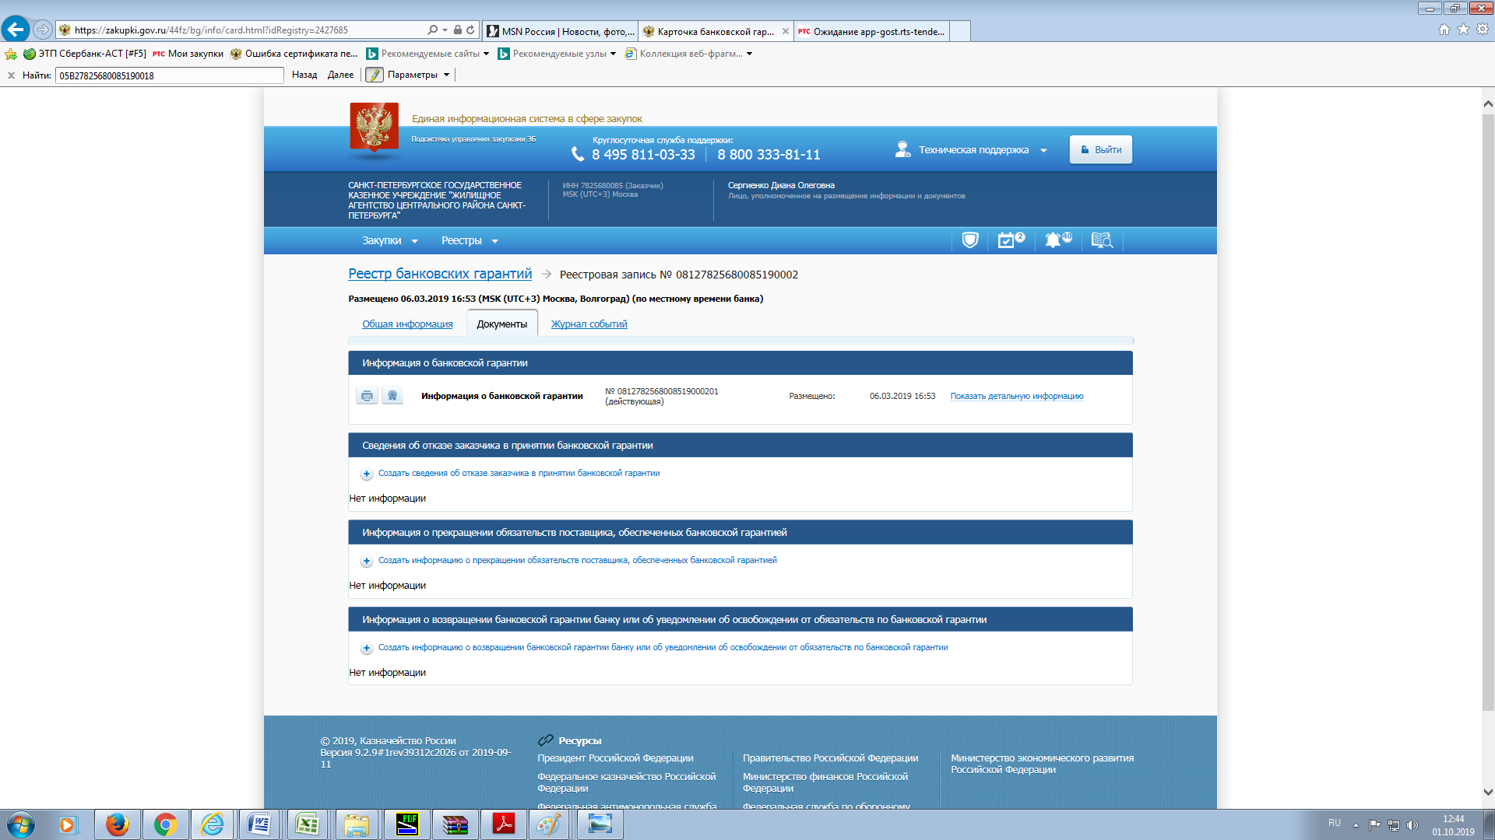Open the Техническая поддержка dropdown
This screenshot has height=840, width=1495.
click(973, 150)
